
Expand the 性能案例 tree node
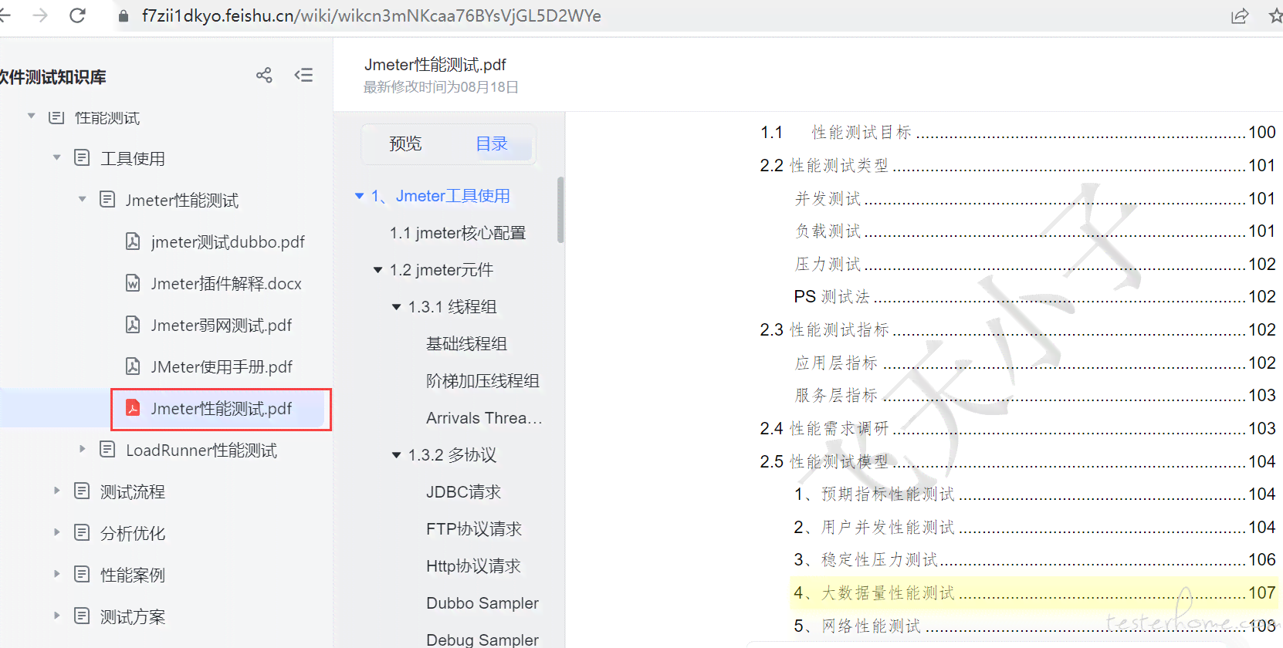tap(56, 574)
